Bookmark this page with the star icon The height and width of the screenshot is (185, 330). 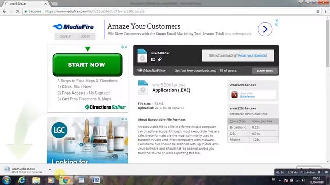(318, 11)
